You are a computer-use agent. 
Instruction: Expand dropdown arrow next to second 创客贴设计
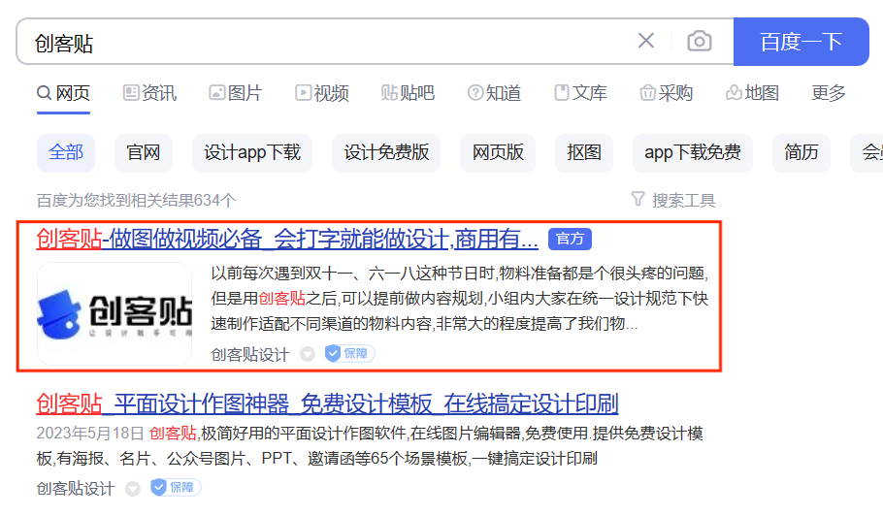[133, 489]
